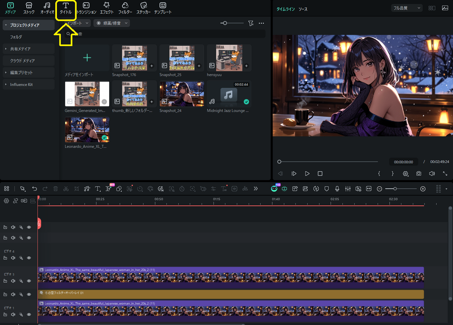Select the Midnight Jazz Lounge audio thumbnail
The image size is (453, 325).
(229, 94)
